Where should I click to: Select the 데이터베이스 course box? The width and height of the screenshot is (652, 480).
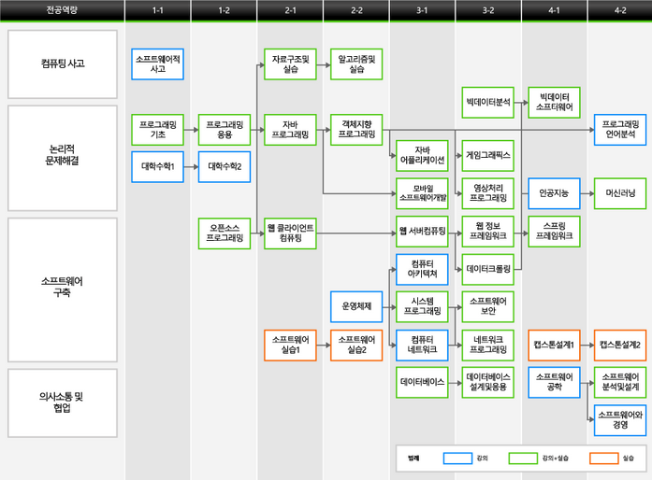coord(423,383)
